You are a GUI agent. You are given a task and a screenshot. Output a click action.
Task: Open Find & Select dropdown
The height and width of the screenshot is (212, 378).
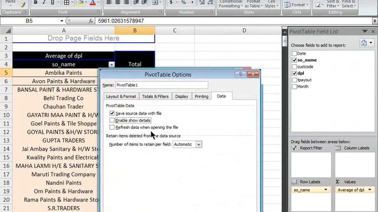[348, 4]
